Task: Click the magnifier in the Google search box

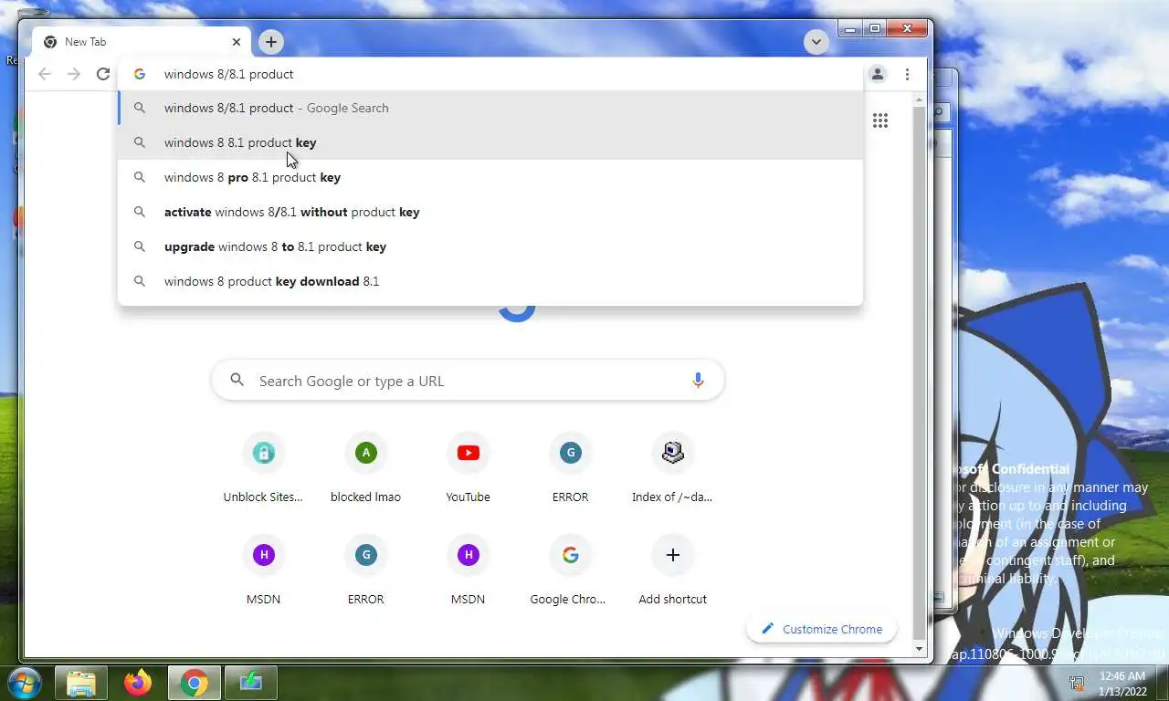Action: tap(237, 380)
